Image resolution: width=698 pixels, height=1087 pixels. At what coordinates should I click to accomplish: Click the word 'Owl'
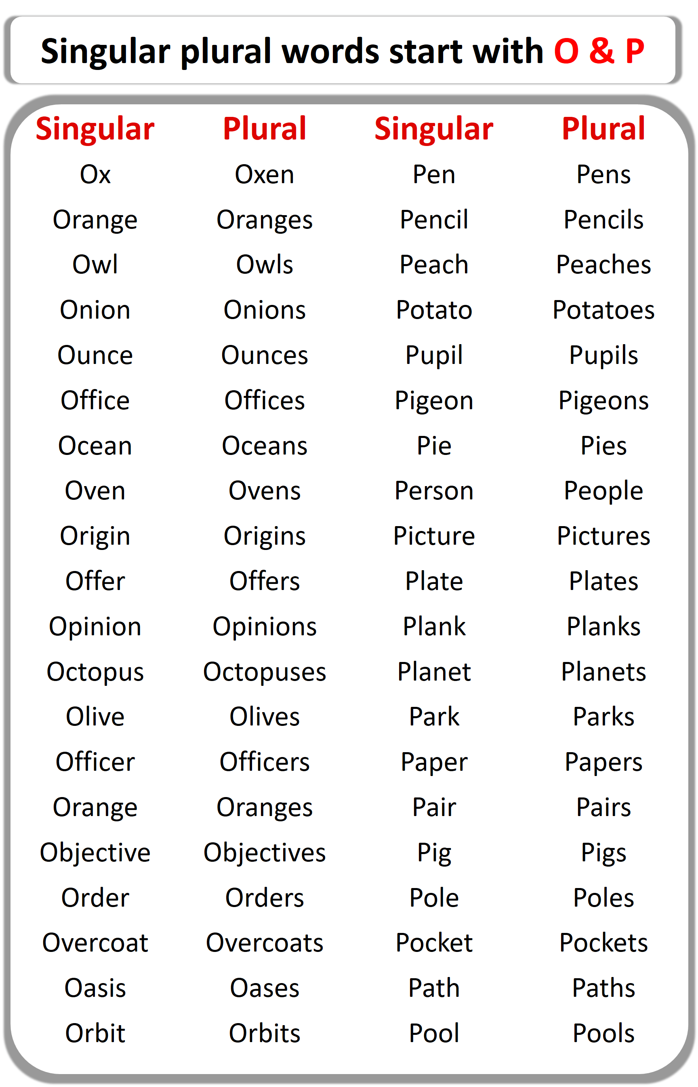(95, 265)
